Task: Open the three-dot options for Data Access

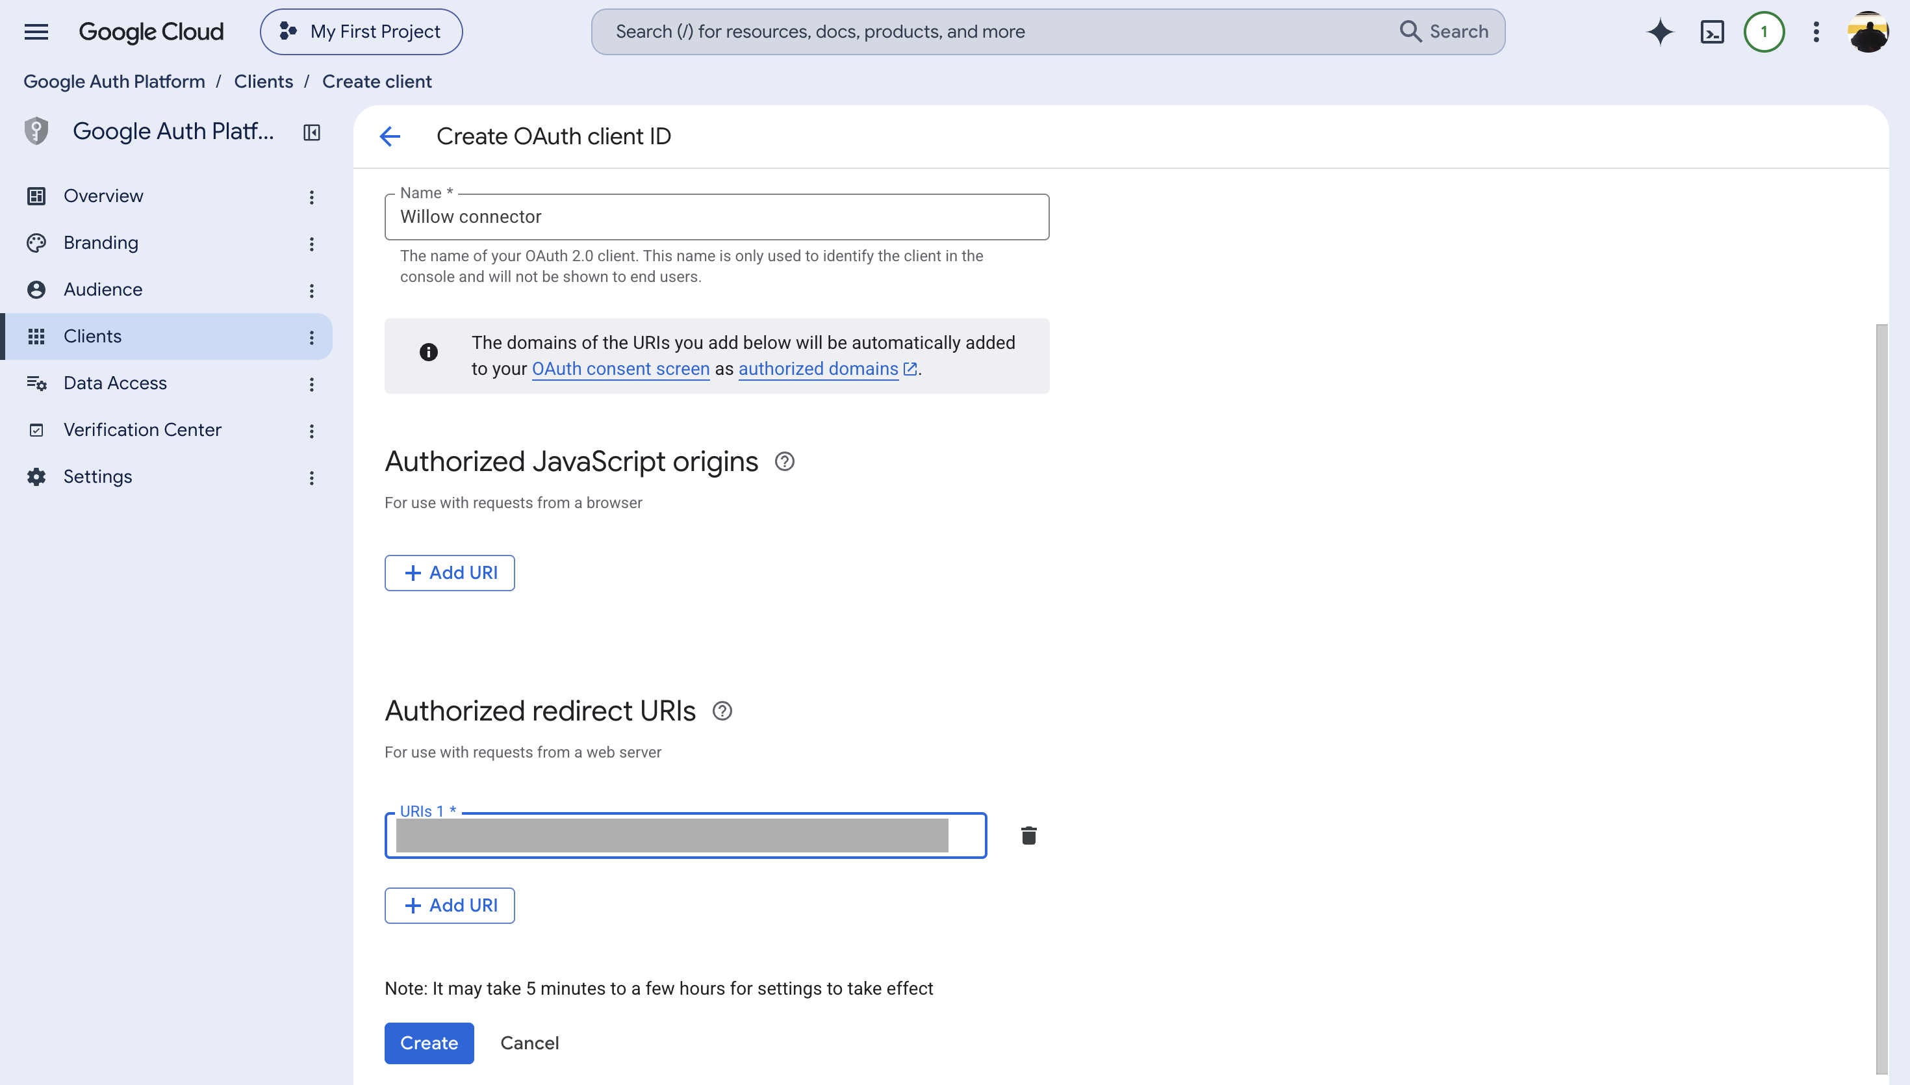Action: point(311,385)
